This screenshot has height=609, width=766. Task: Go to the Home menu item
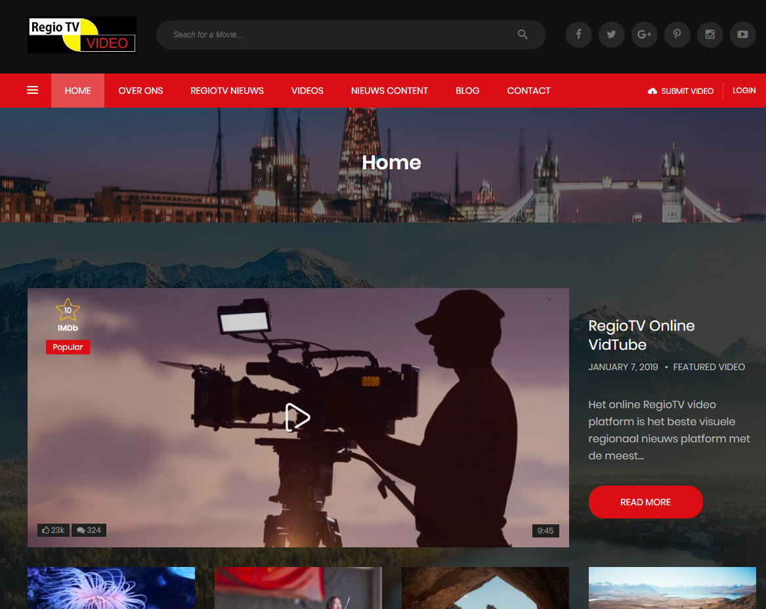click(77, 91)
